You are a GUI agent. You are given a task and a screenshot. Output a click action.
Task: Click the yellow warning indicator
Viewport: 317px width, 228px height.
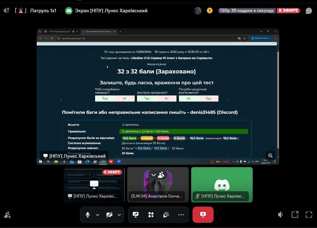point(210,10)
